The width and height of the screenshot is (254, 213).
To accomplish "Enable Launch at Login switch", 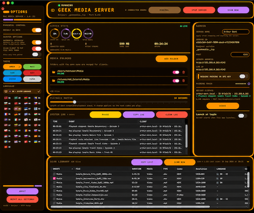I will pos(242,116).
